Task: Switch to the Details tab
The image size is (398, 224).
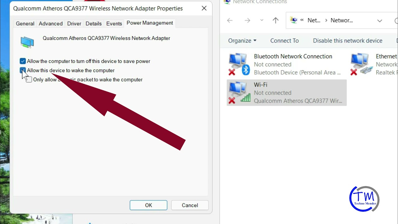Action: click(x=94, y=24)
